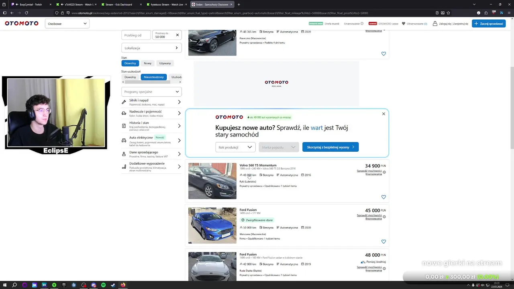Open Obserwowane heart in header
This screenshot has width=514, height=289.
[404, 24]
